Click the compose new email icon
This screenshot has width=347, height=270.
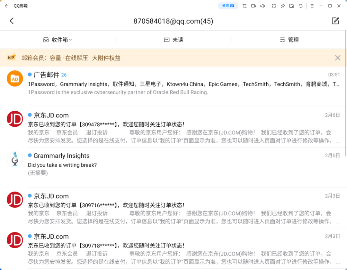[335, 21]
